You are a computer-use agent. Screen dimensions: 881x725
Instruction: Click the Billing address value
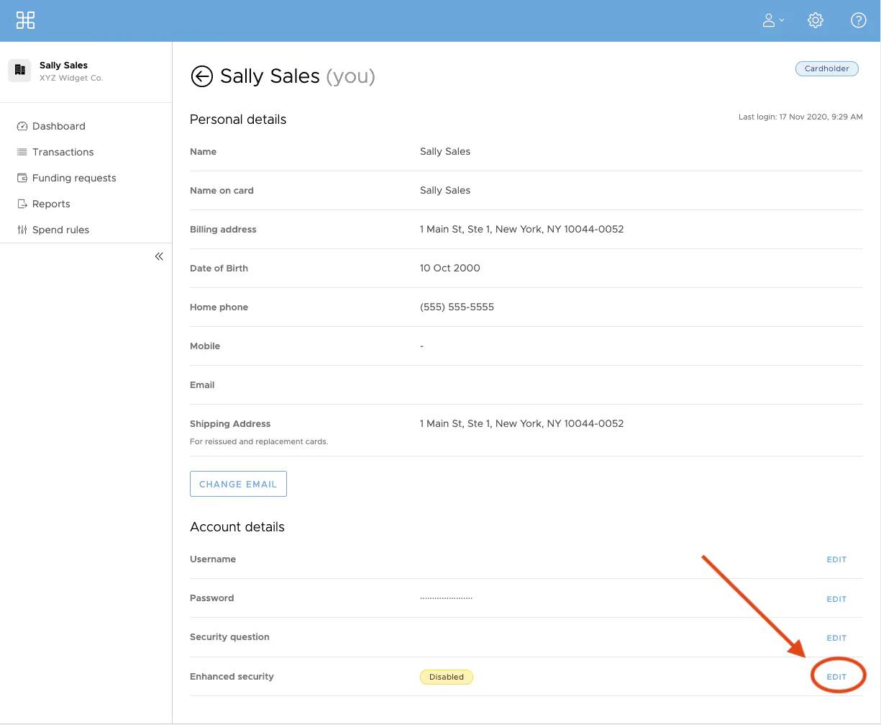tap(521, 229)
